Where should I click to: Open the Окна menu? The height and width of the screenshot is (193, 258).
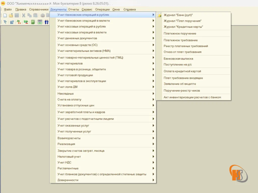(x=116, y=9)
